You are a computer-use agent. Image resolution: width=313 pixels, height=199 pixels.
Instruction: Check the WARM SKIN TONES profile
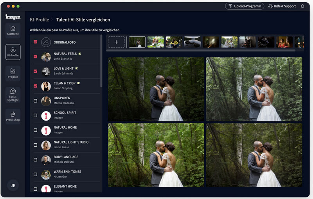click(36, 174)
